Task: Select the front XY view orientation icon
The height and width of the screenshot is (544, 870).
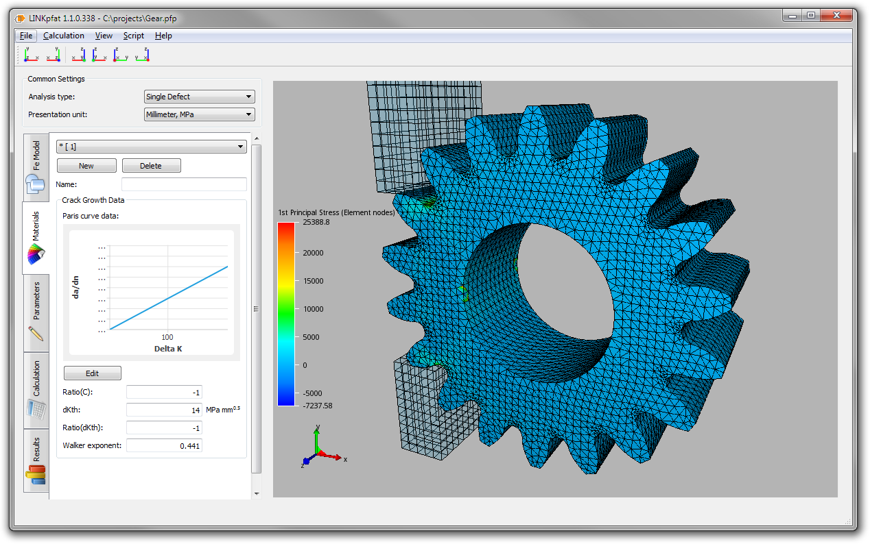Action: click(x=31, y=53)
